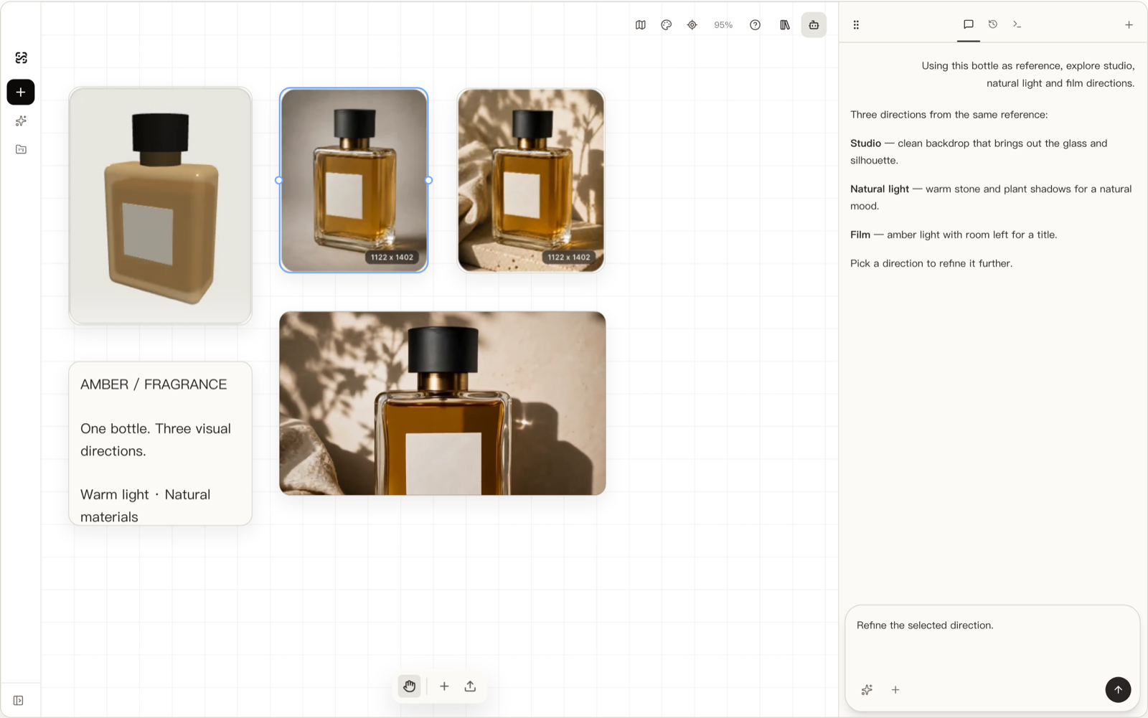Start a new chat with plus icon
1148x718 pixels.
point(1129,25)
